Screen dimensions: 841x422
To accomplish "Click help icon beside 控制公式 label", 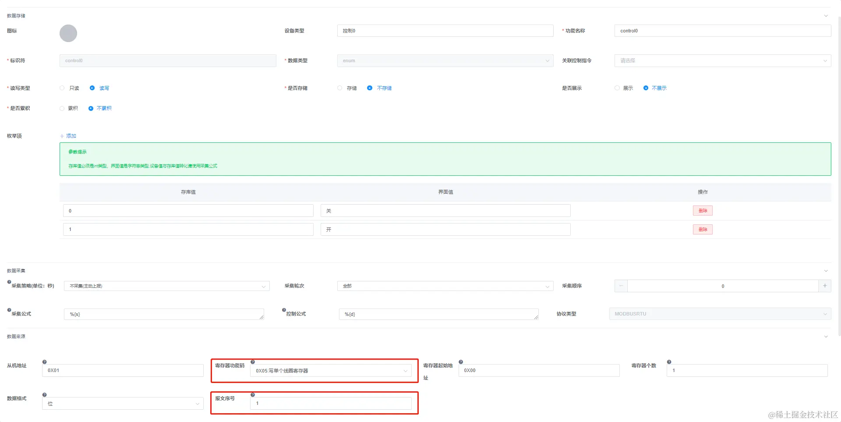I will click(x=284, y=310).
